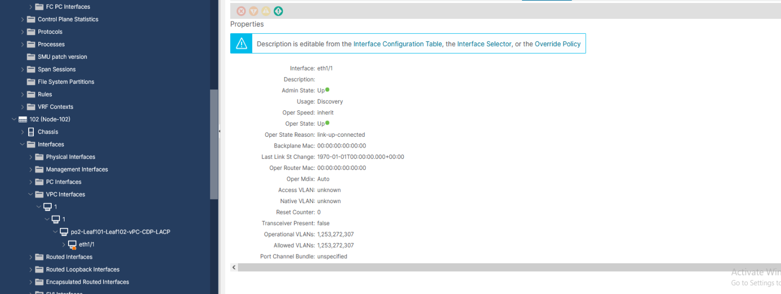
Task: Click warning triangle on description banner
Action: pyautogui.click(x=241, y=43)
